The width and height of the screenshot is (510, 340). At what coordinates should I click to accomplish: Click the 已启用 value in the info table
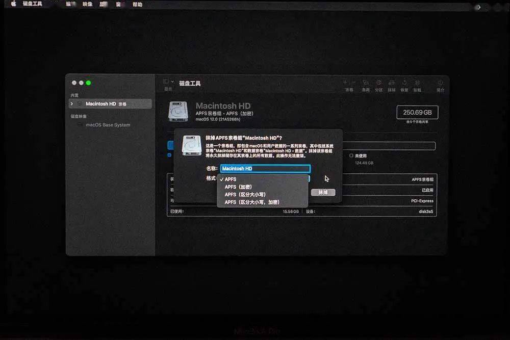click(x=427, y=190)
